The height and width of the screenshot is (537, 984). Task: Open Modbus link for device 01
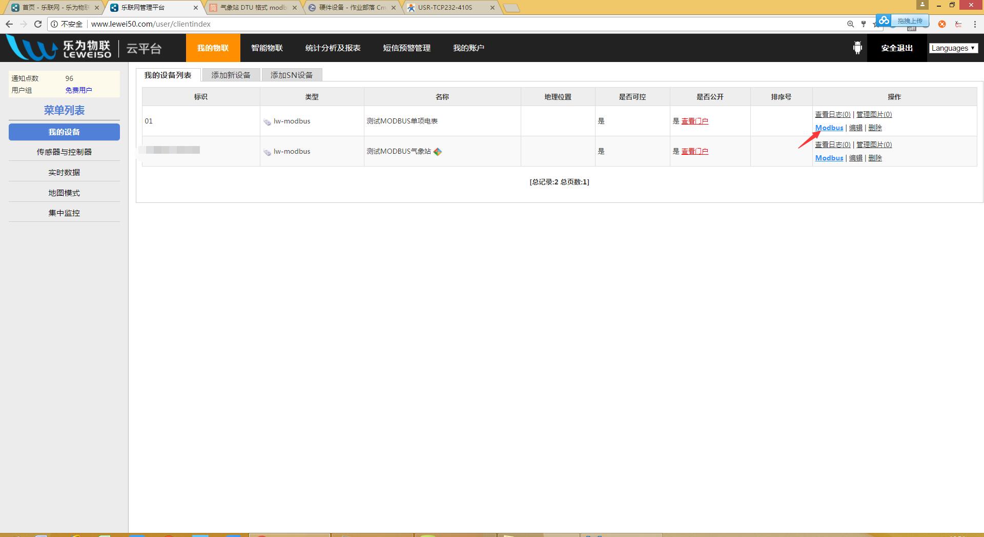(829, 128)
